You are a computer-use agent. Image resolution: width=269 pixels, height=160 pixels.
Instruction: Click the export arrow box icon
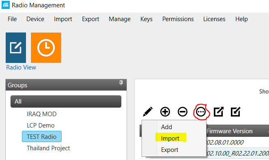[x=219, y=112]
